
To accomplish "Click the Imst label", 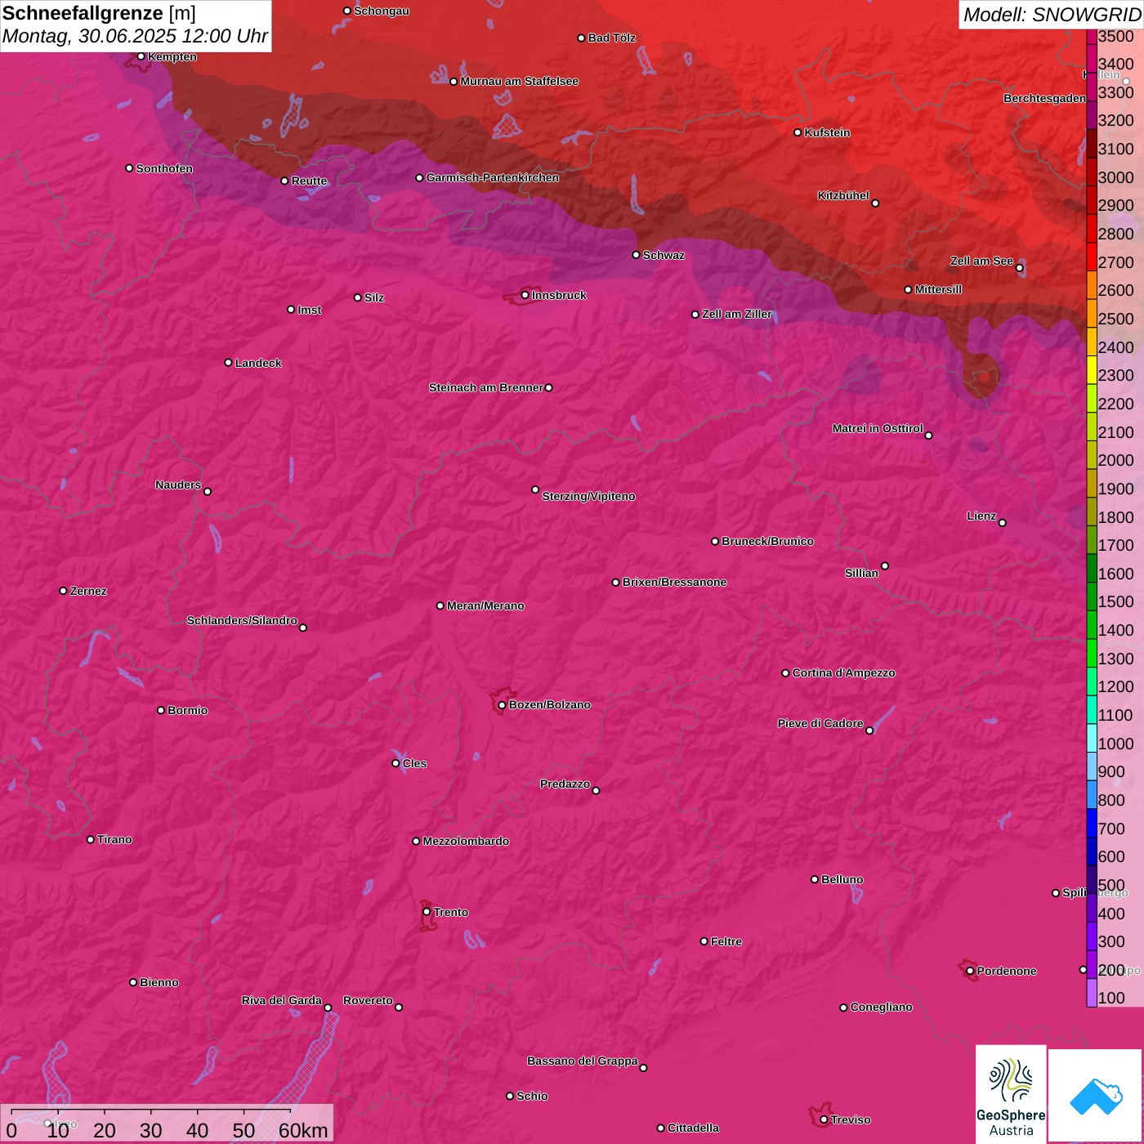I will pyautogui.click(x=309, y=310).
